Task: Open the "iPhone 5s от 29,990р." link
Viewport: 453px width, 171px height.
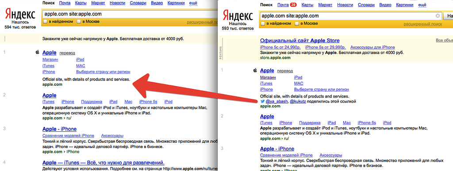Action: (x=325, y=47)
